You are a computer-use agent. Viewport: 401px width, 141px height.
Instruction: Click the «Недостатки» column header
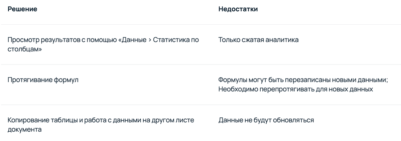(x=238, y=9)
